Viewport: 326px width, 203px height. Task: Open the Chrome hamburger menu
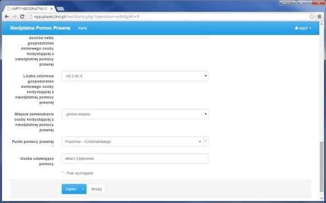[x=319, y=17]
